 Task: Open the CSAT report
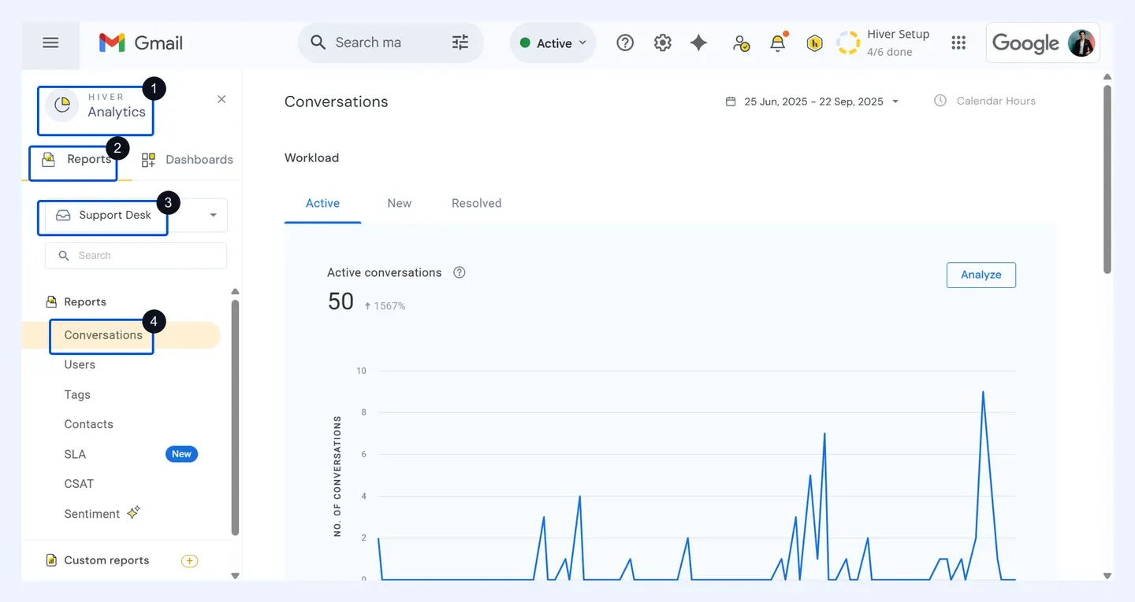point(79,484)
